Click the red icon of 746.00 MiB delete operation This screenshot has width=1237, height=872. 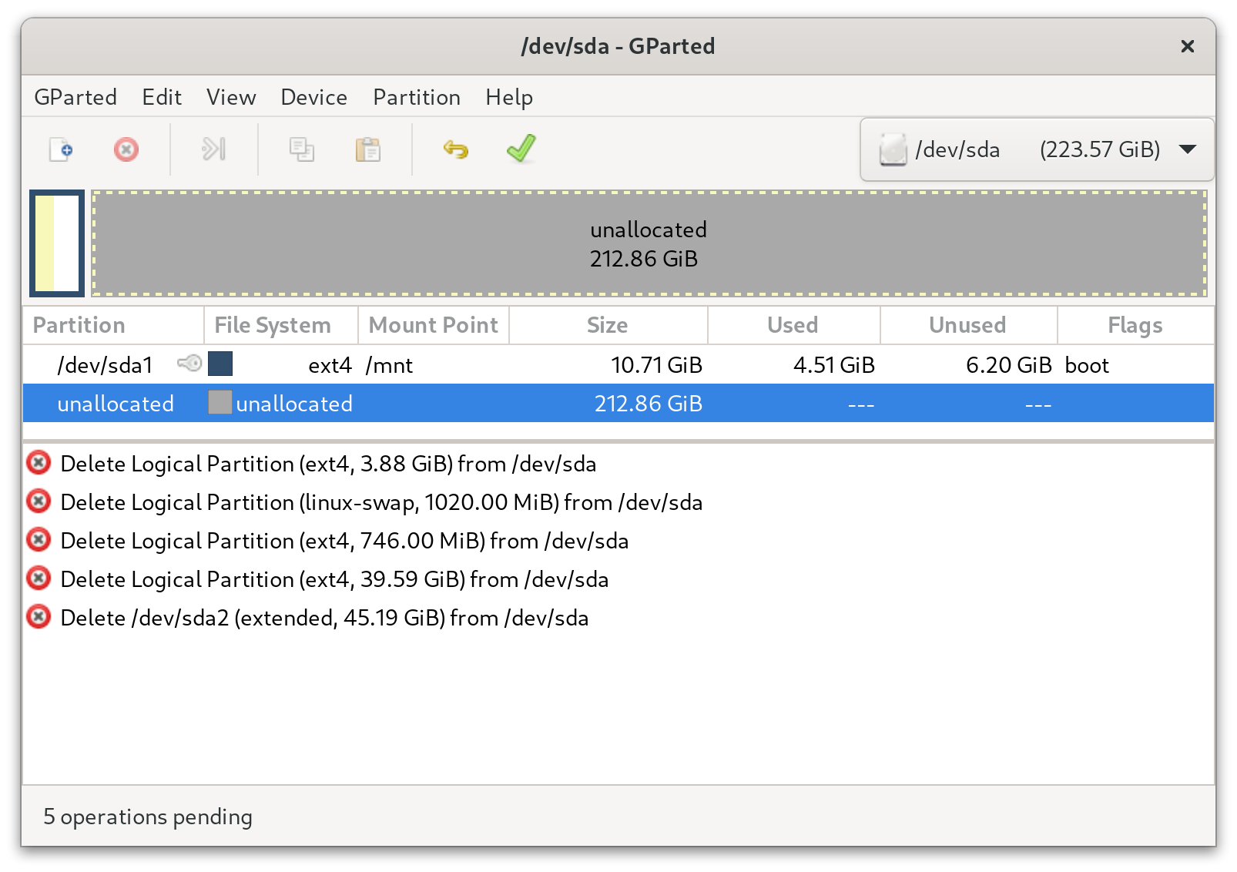pos(39,540)
